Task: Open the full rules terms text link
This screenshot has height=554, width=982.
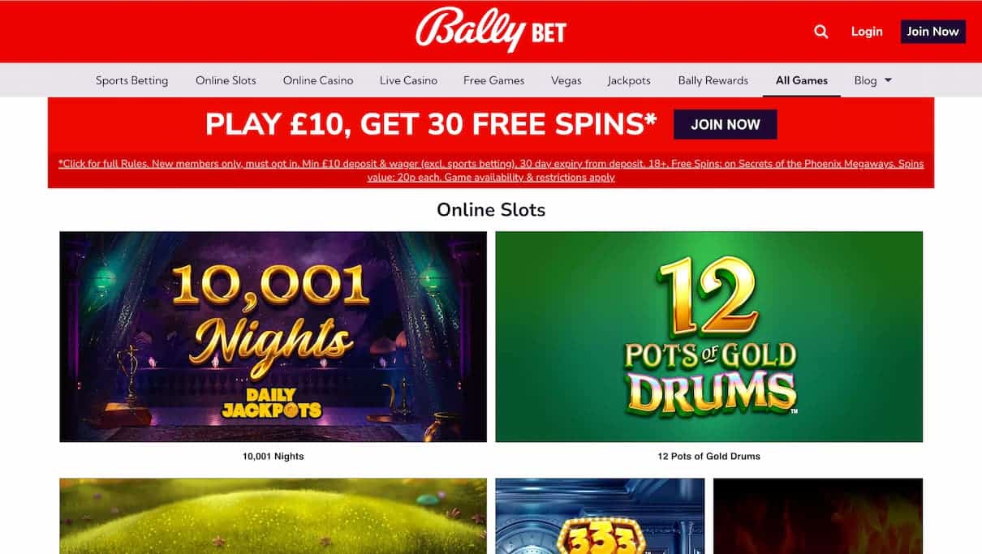Action: (491, 170)
